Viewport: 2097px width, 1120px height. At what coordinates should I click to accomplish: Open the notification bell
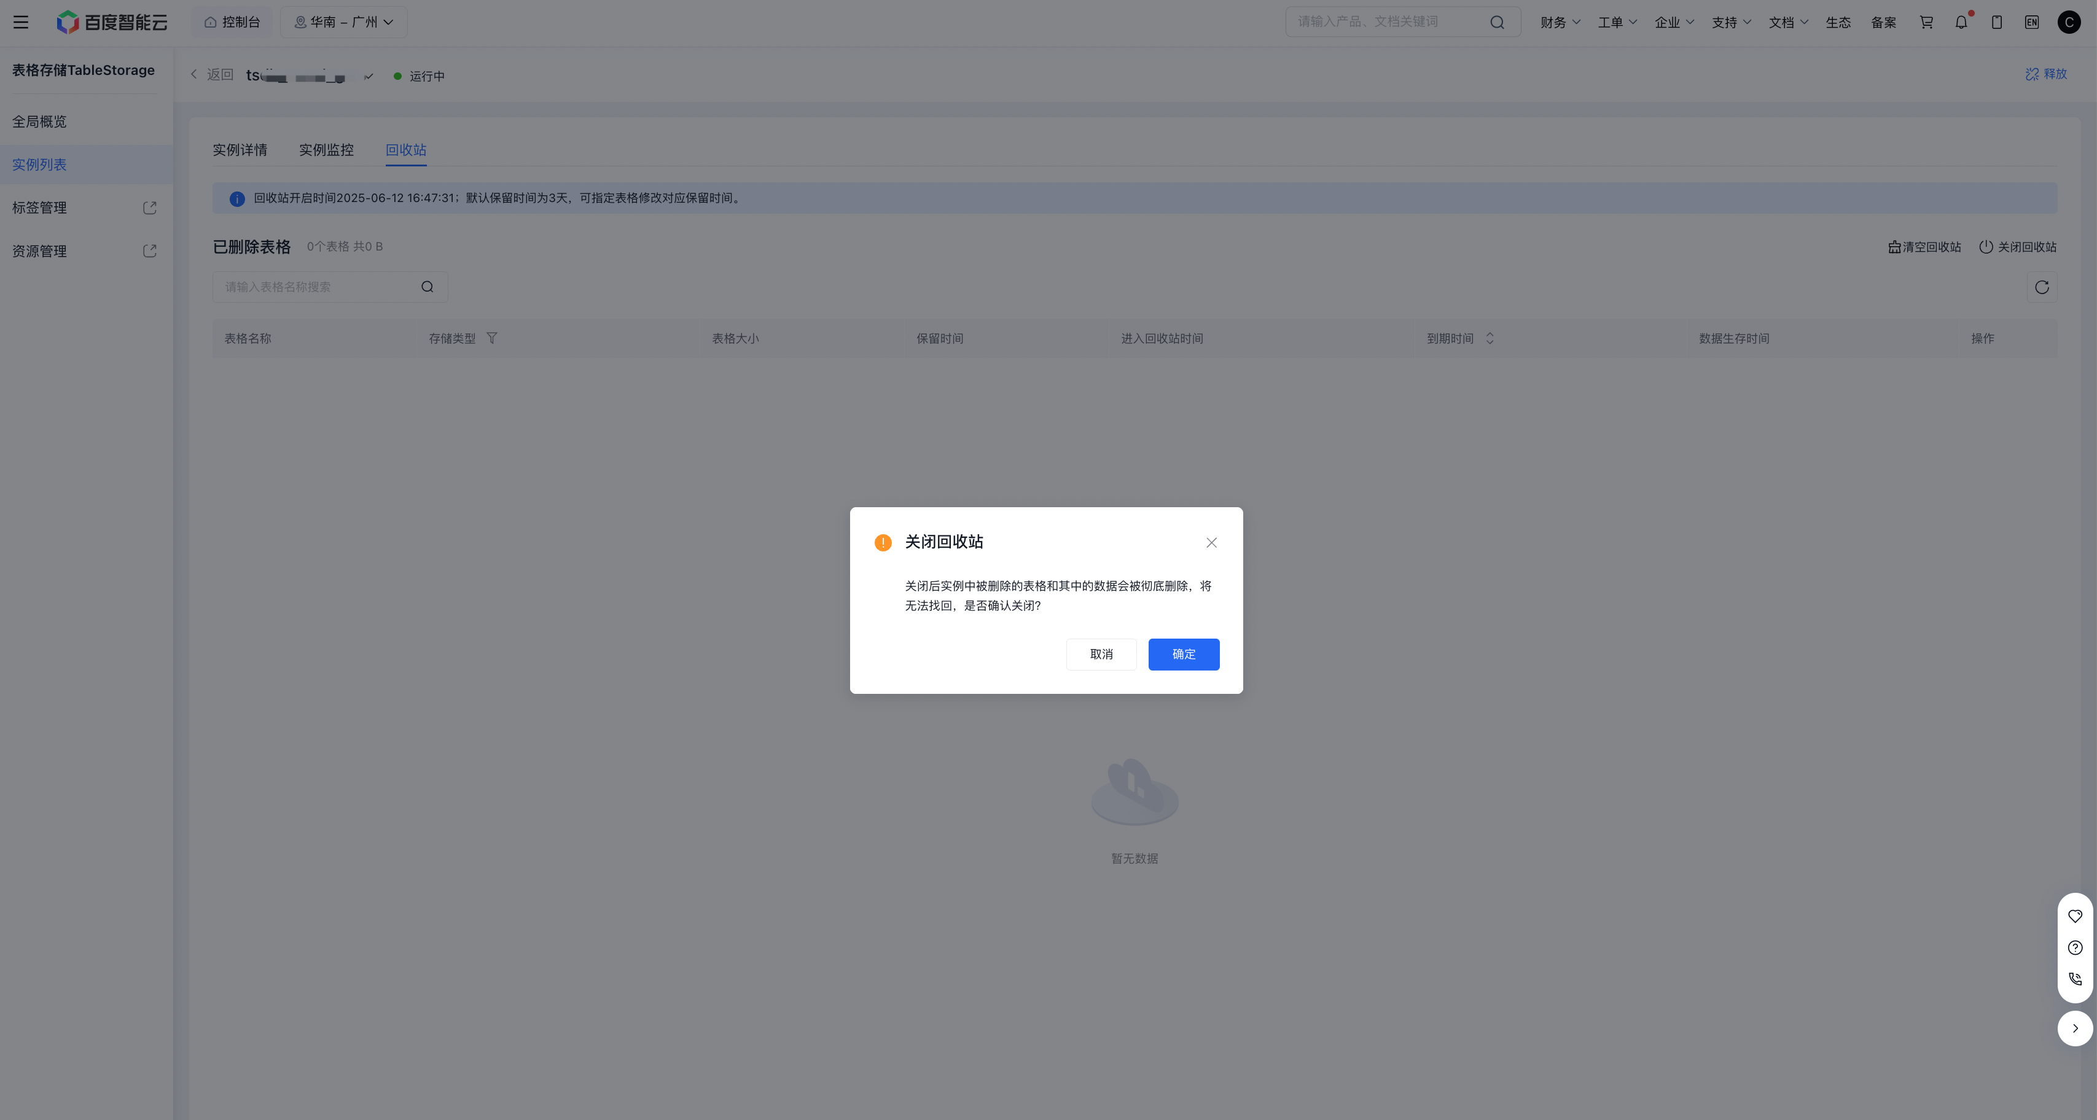[1961, 22]
